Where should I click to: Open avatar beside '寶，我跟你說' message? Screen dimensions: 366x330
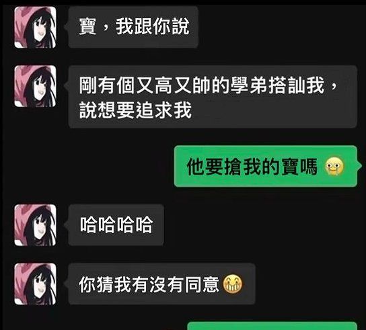pos(35,28)
